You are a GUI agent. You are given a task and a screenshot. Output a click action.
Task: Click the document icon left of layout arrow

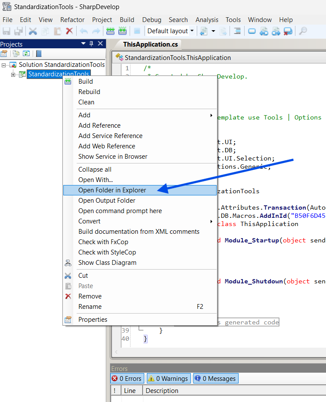tap(204, 31)
